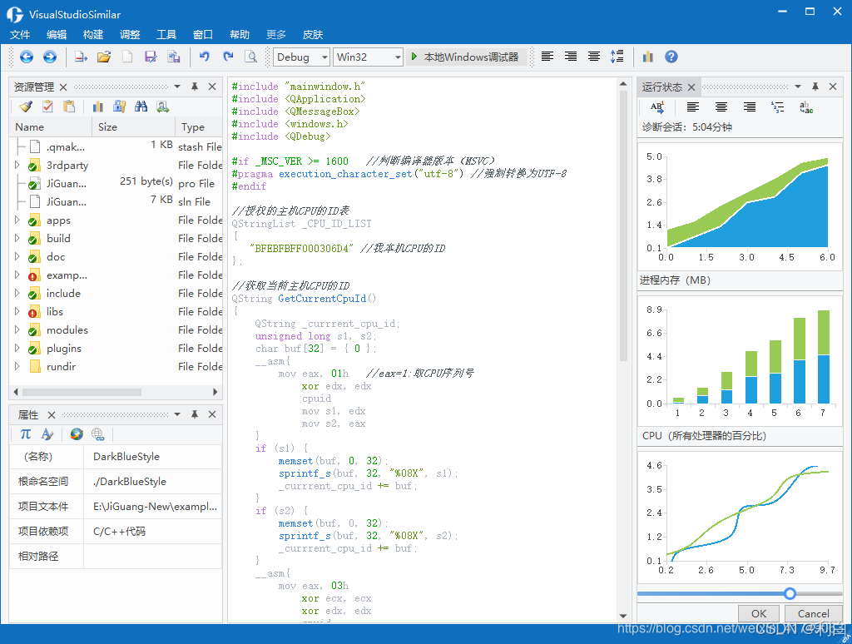Click the user sync icon in resource panel

tap(162, 107)
